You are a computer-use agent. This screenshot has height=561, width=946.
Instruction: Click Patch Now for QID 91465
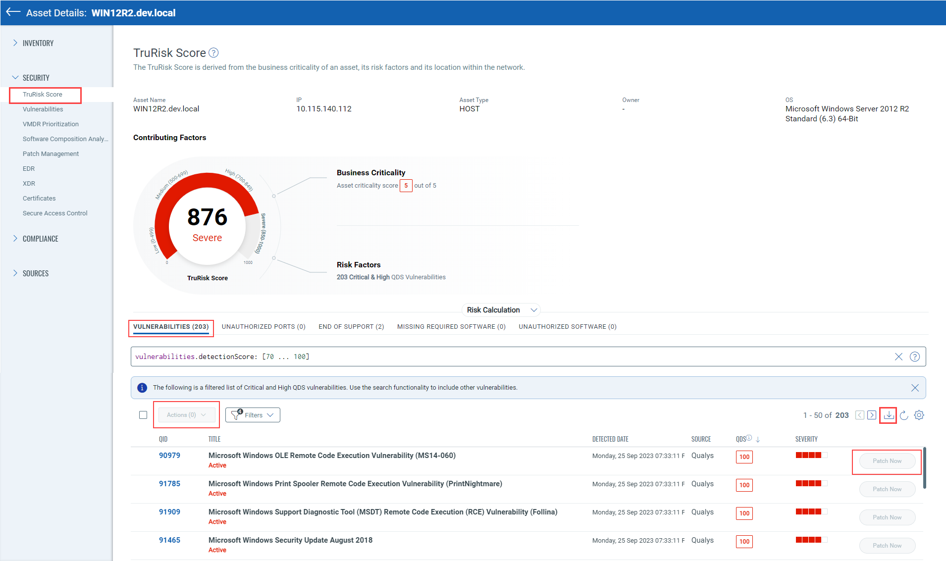(x=887, y=546)
